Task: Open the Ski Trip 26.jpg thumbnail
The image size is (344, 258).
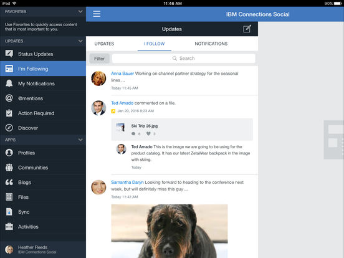Action: pyautogui.click(x=120, y=128)
